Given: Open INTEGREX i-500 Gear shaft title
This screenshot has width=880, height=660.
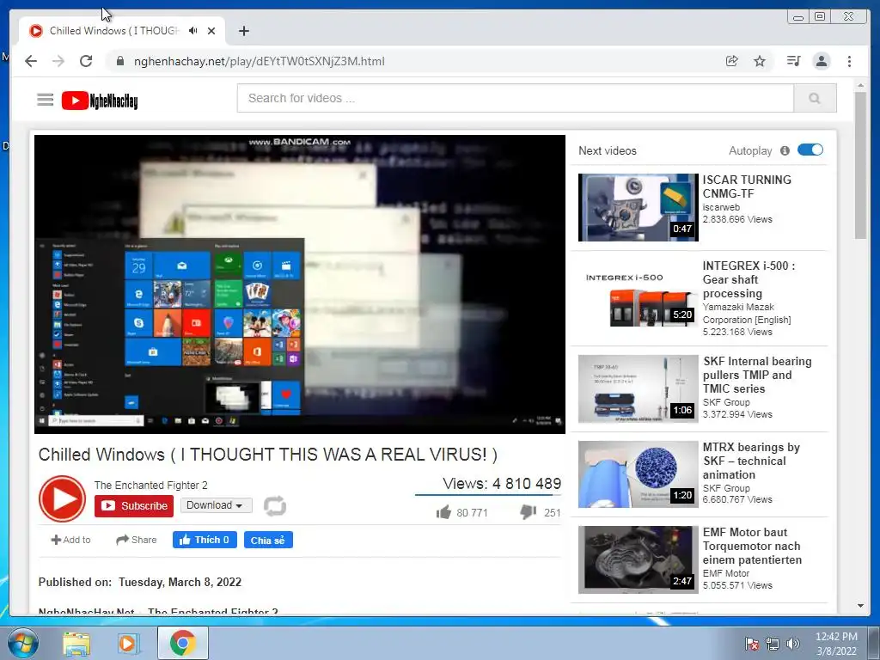Looking at the screenshot, I should [749, 279].
